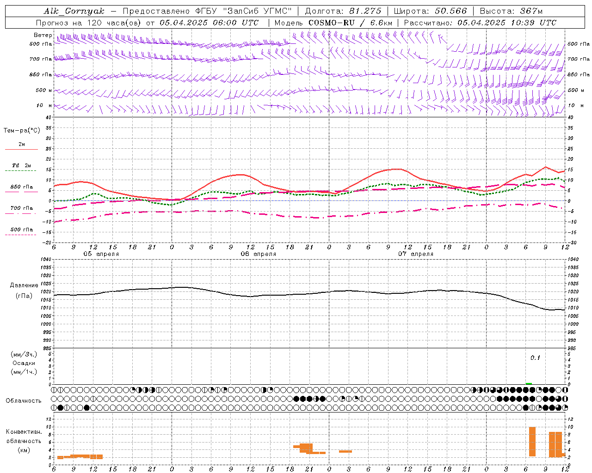
Task: Click the 'Ветер' wind panel label
Action: [43, 35]
